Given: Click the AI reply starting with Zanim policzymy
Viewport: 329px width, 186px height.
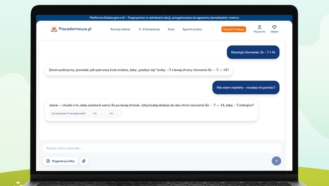Looking at the screenshot, I should (138, 70).
